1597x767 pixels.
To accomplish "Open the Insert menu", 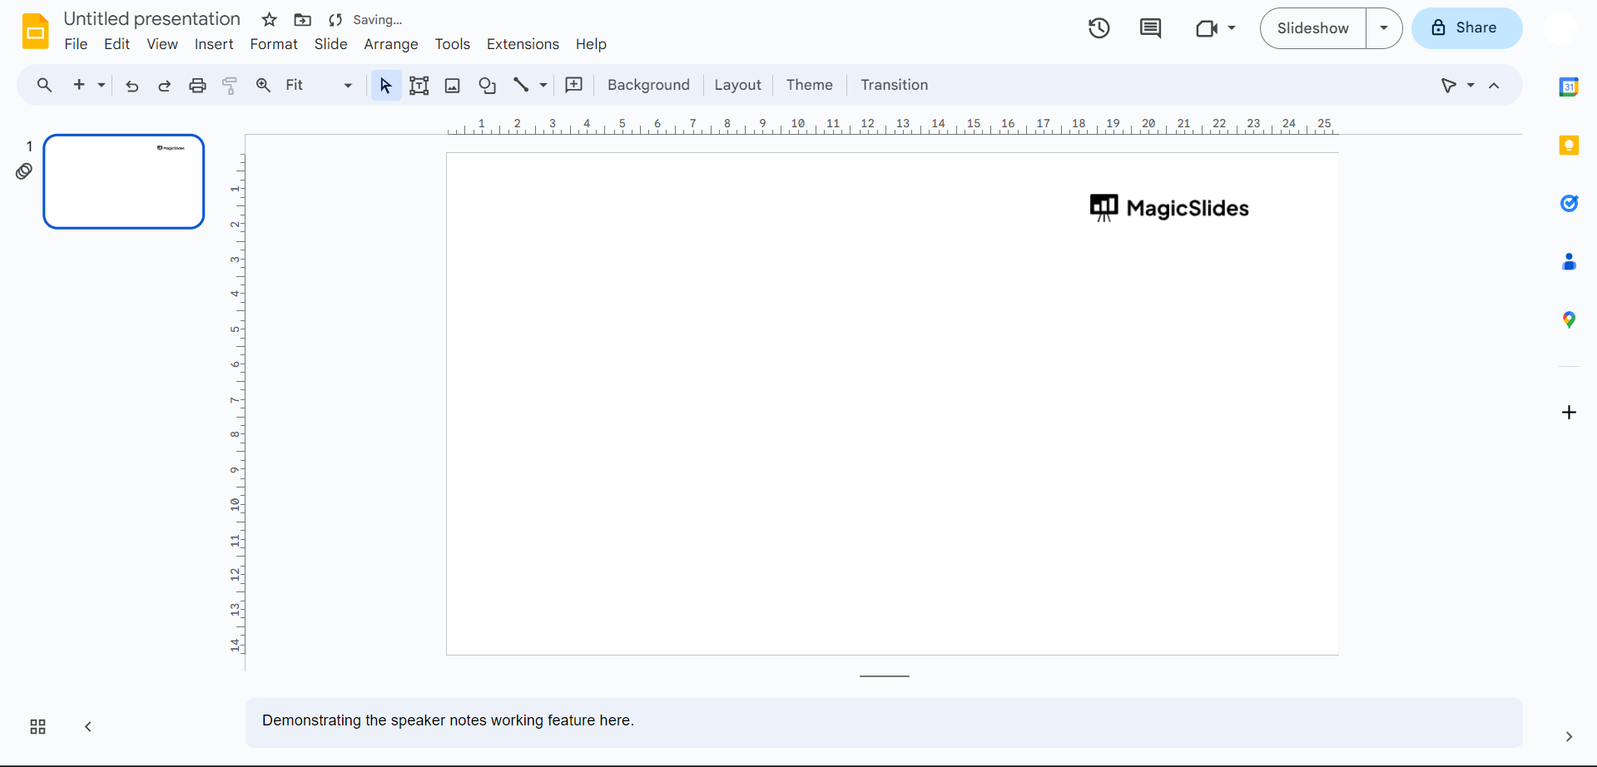I will pyautogui.click(x=214, y=44).
